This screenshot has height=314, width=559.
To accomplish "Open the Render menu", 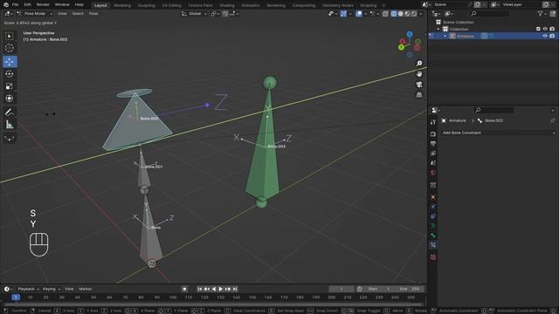I will coord(43,4).
